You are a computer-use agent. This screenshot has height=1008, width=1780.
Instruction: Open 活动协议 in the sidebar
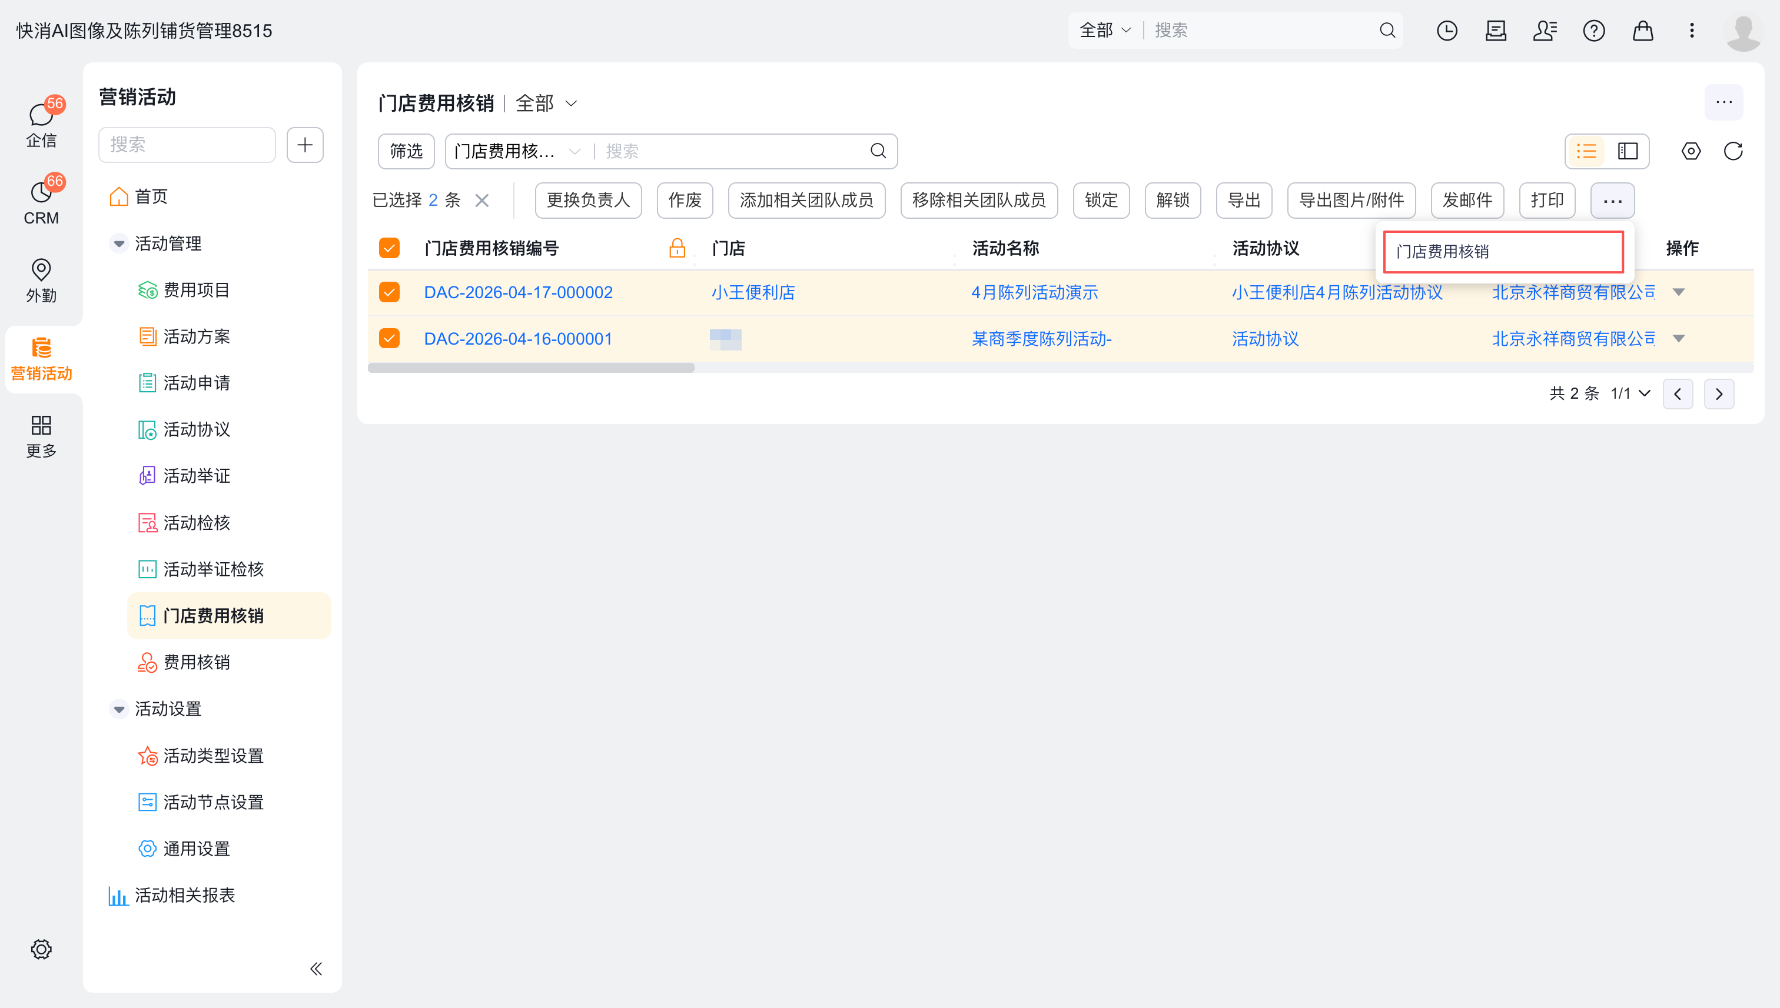(x=196, y=429)
